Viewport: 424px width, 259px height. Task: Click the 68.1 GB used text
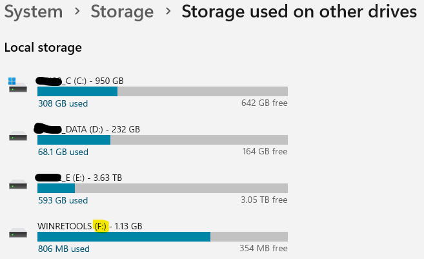[63, 152]
